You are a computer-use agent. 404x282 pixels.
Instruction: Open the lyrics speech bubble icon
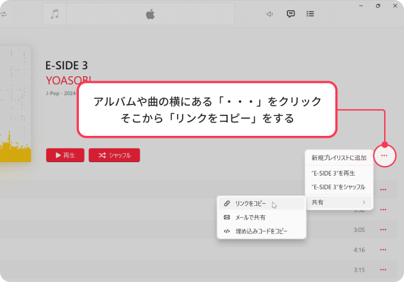coord(290,13)
